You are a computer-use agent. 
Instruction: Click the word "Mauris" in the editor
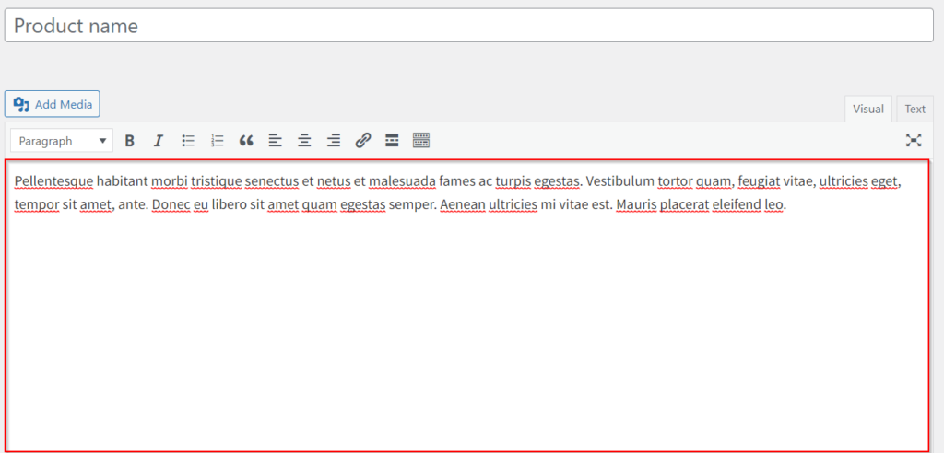(x=636, y=205)
